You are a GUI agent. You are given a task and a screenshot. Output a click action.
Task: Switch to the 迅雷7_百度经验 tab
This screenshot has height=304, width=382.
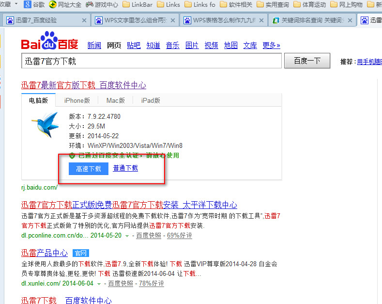pos(46,20)
